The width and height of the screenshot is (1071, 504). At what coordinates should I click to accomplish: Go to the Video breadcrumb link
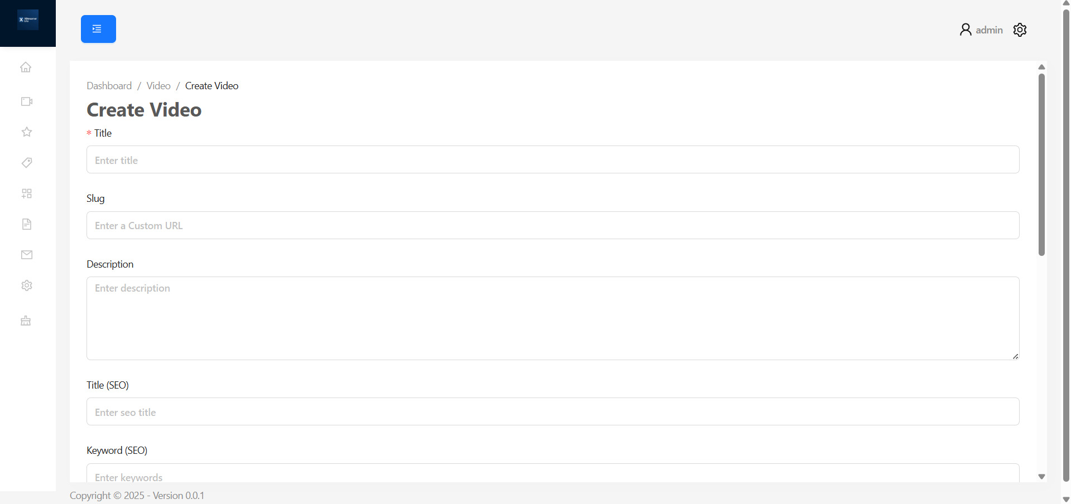coord(159,86)
